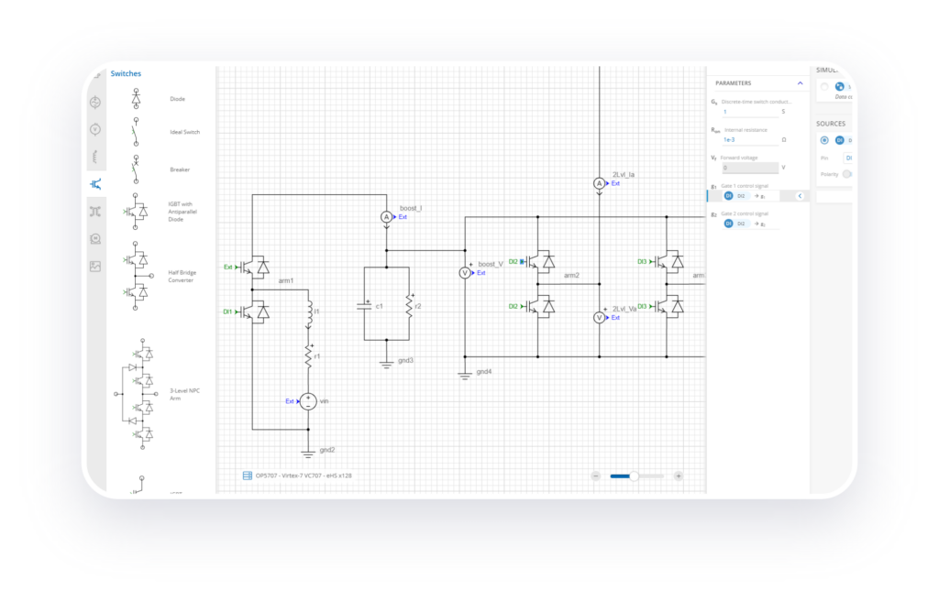Pick the Diode component from library
The image size is (939, 601).
click(x=136, y=98)
